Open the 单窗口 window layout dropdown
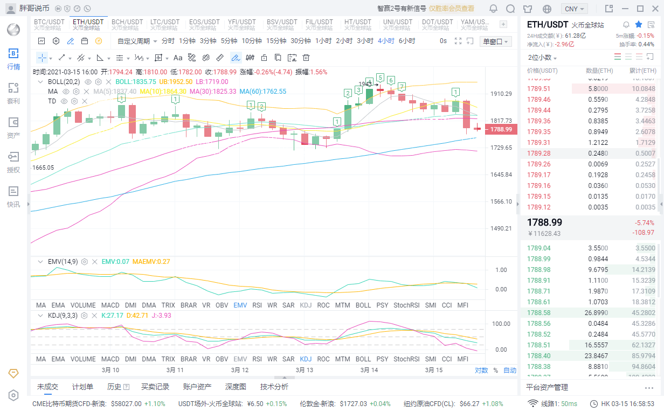Image resolution: width=664 pixels, height=412 pixels. (496, 41)
